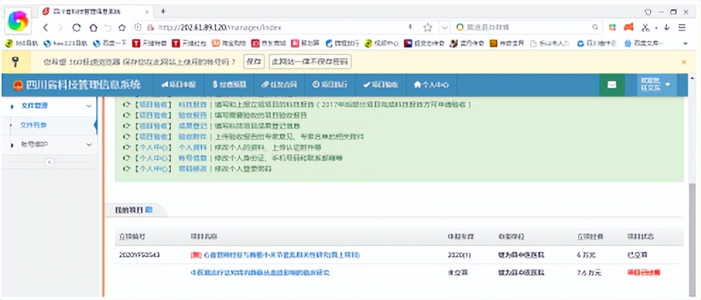Click the scissors screenshot tool icon

pyautogui.click(x=646, y=28)
